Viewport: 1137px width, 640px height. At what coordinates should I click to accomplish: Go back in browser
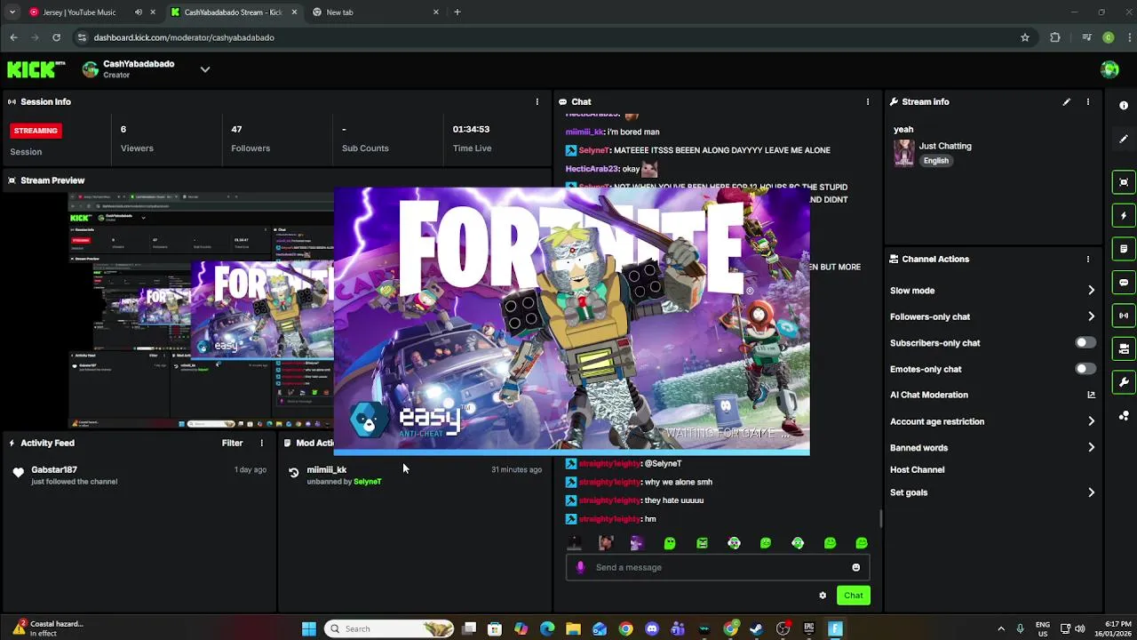pyautogui.click(x=13, y=37)
